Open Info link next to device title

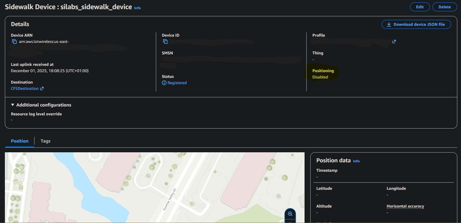click(x=137, y=8)
